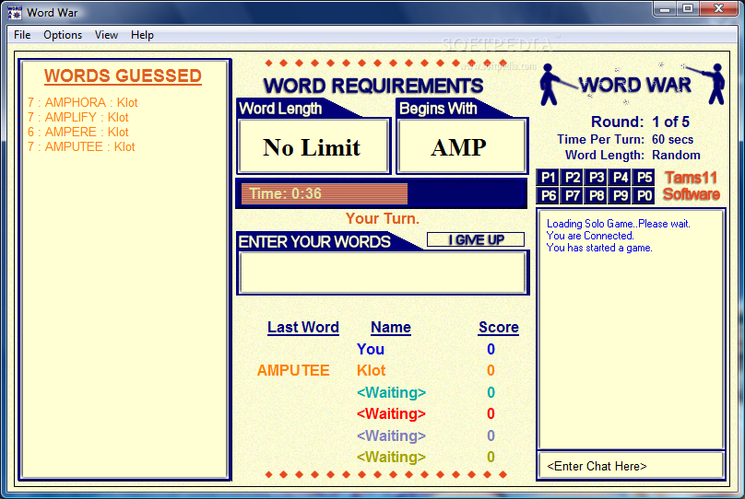Viewport: 745px width, 499px height.
Task: Click the AMPLIFY guessed word entry
Action: tap(78, 117)
